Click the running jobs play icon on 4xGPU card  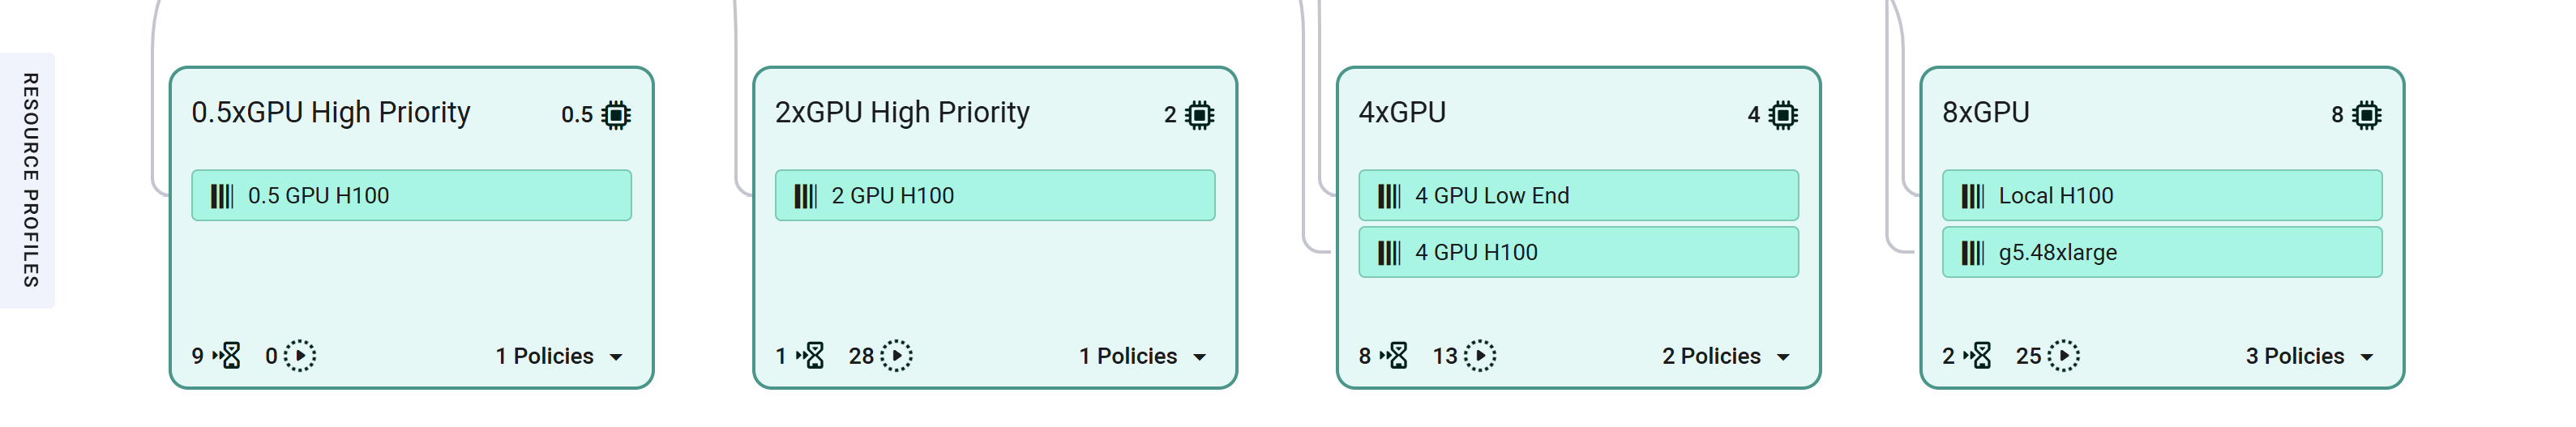click(1479, 356)
